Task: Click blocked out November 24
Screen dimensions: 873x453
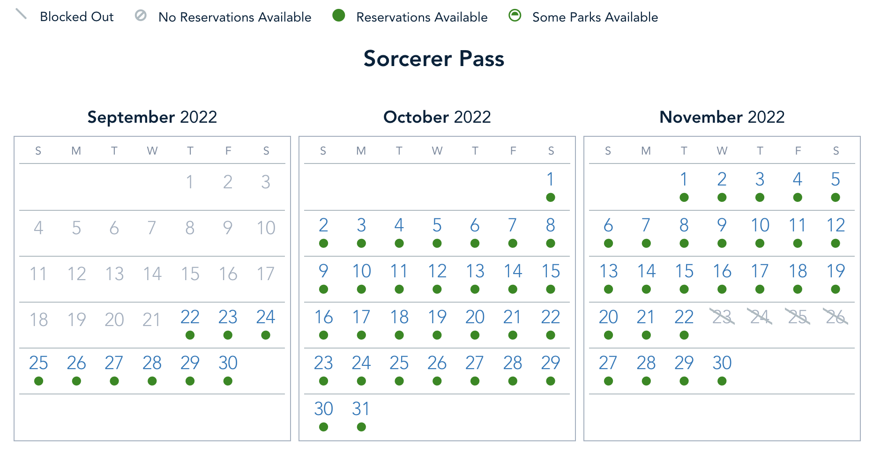Action: [x=760, y=317]
